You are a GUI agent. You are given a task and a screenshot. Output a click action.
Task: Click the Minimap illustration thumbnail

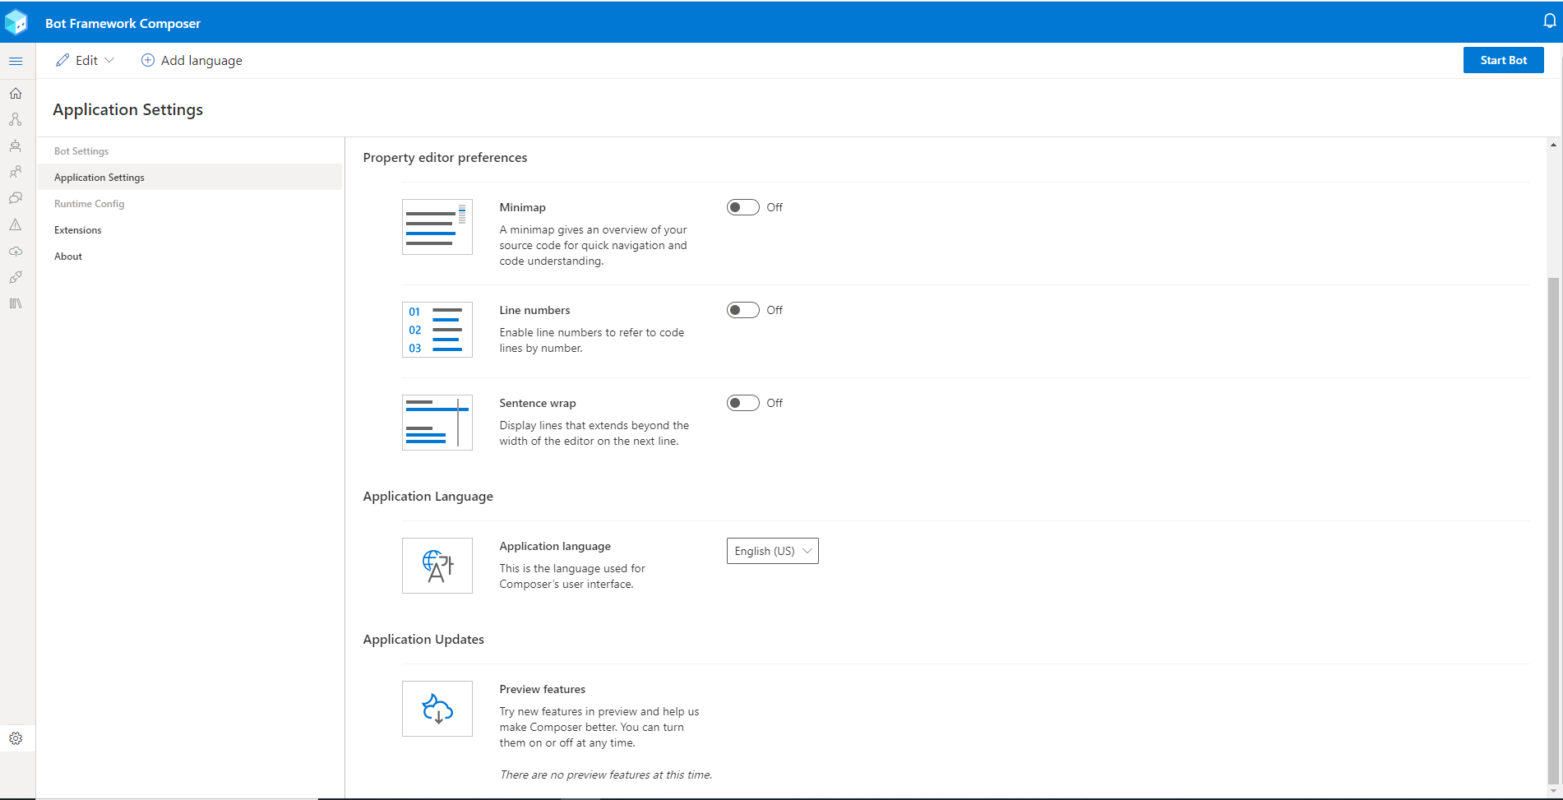tap(437, 227)
